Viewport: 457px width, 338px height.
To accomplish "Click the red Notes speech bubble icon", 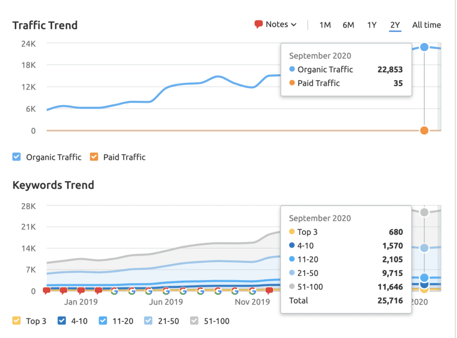I will [x=258, y=24].
